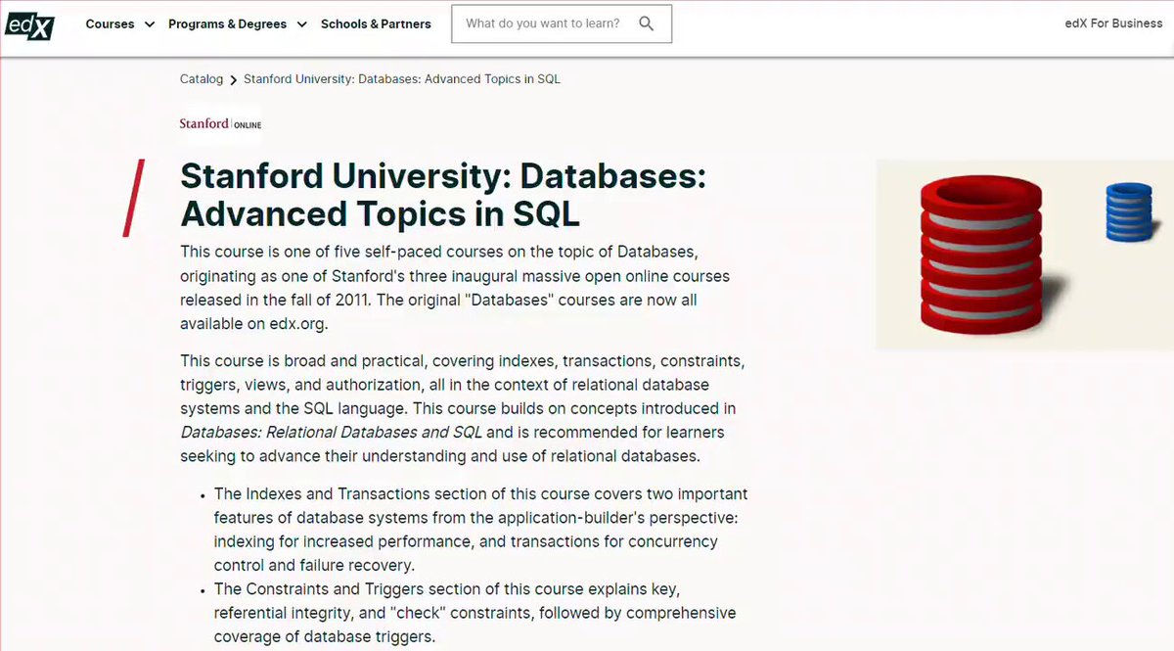The image size is (1174, 651).
Task: Focus the 'What do you want to learn?' field
Action: [542, 23]
